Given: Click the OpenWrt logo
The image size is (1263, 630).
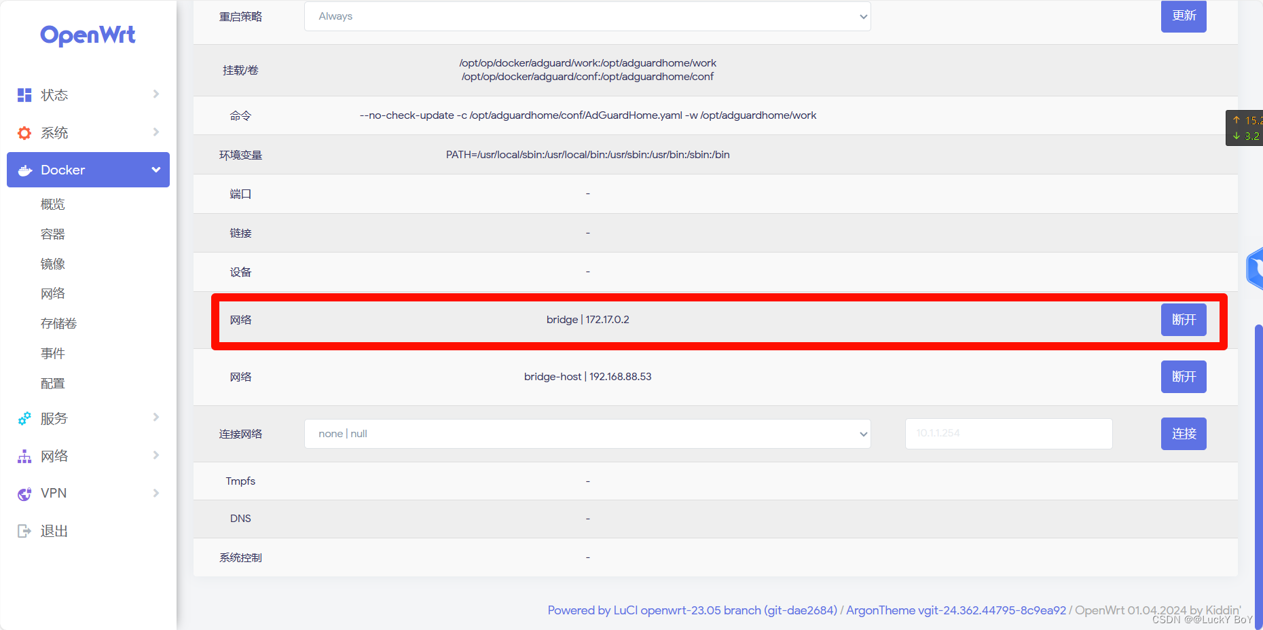Looking at the screenshot, I should coord(88,35).
